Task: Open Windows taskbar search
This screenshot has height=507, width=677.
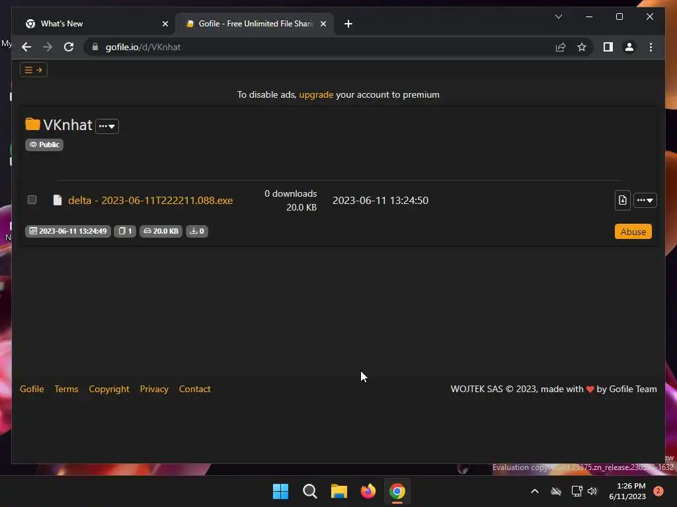Action: [310, 491]
